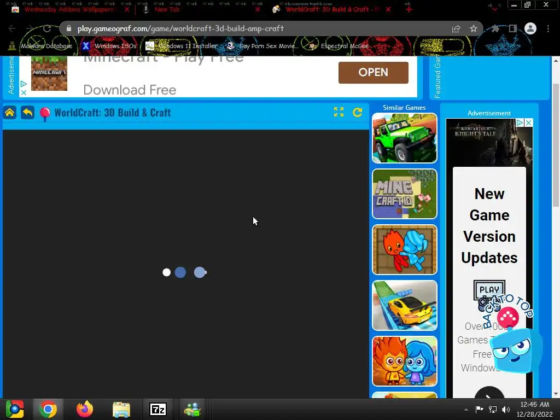View site info via padlock icon
This screenshot has width=560, height=420.
coord(69,28)
